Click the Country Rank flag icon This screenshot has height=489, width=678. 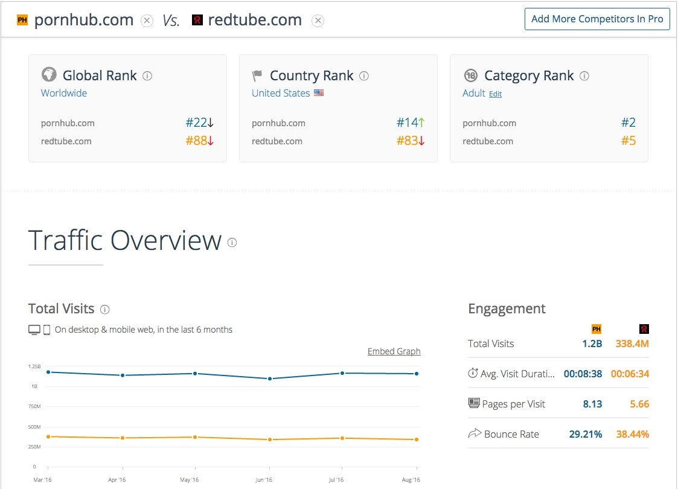coord(257,75)
